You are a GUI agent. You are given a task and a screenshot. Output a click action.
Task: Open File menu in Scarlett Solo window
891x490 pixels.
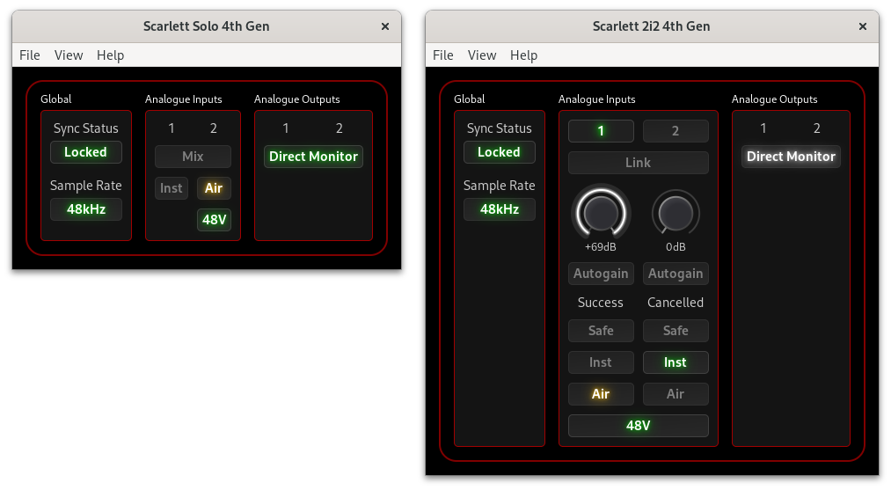[30, 55]
